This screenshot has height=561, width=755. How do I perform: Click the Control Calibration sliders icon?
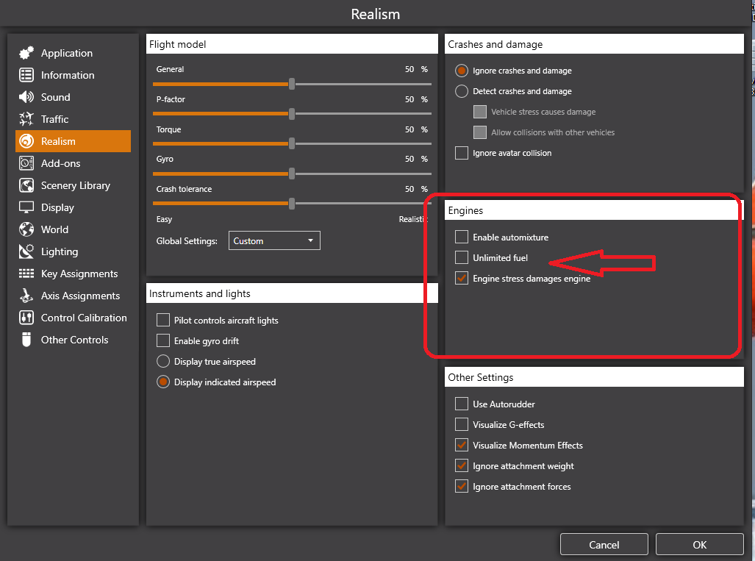click(26, 318)
